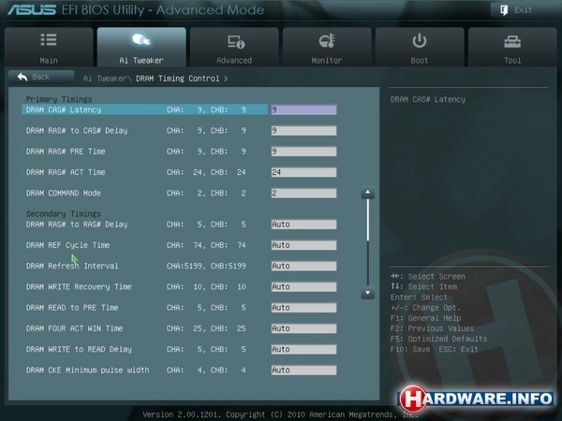The height and width of the screenshot is (421, 562).
Task: Open DRAM REF Cycle Time Auto option
Action: pos(303,245)
